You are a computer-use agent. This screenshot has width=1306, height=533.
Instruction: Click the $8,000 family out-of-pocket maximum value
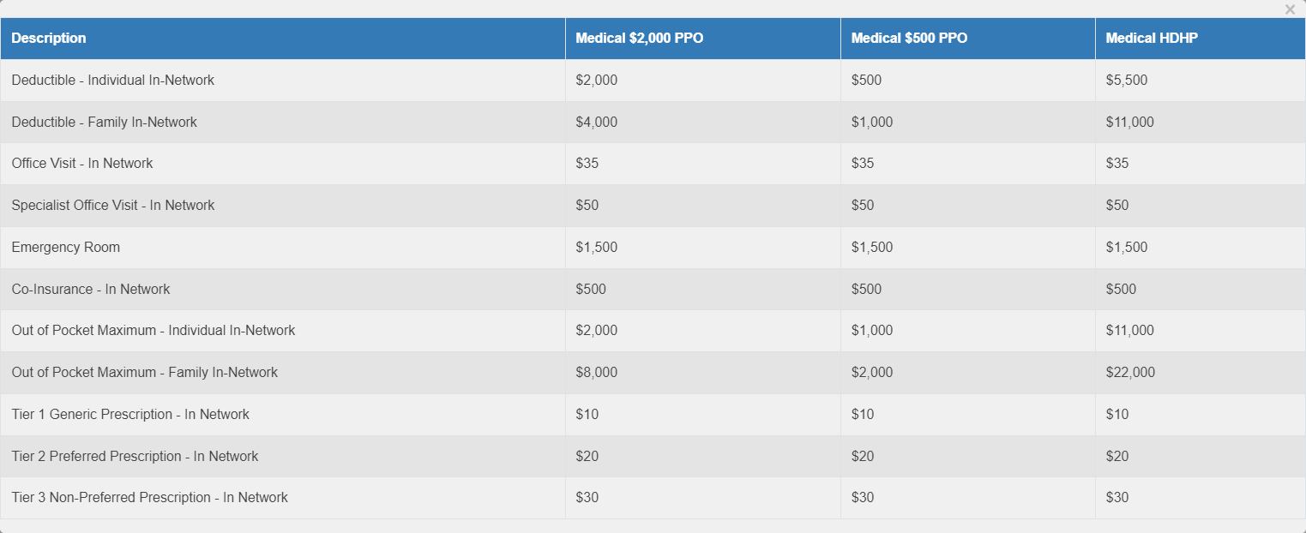click(x=597, y=373)
